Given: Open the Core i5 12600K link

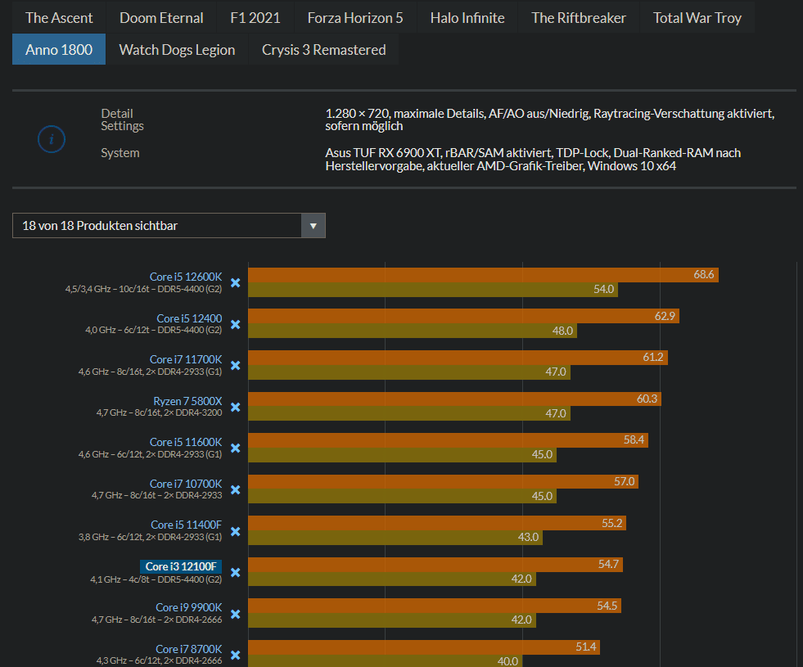Looking at the screenshot, I should pyautogui.click(x=185, y=277).
